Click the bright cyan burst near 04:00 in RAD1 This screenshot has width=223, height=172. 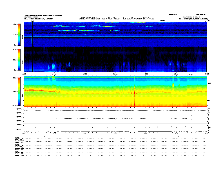pyautogui.click(x=53, y=66)
